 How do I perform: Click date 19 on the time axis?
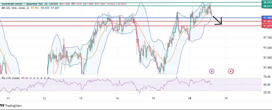tap(226, 98)
